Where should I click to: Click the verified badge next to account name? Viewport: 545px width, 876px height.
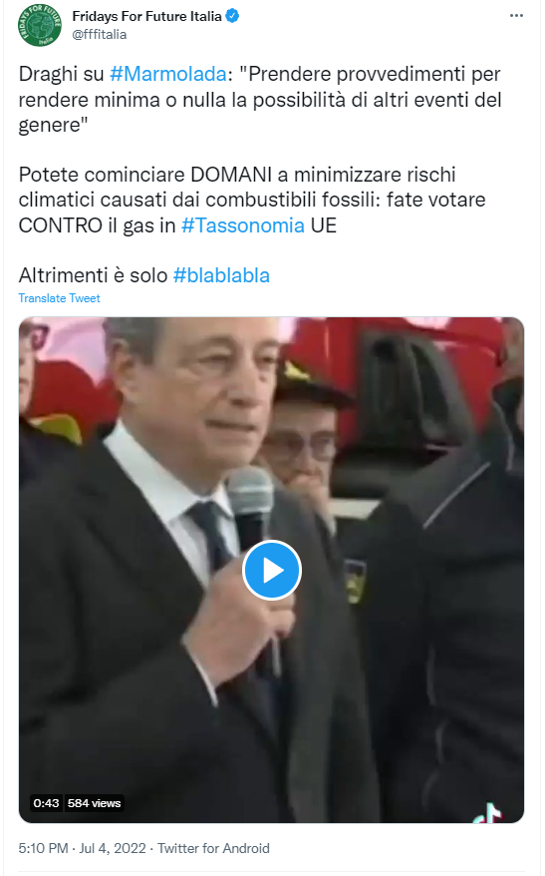click(x=232, y=16)
